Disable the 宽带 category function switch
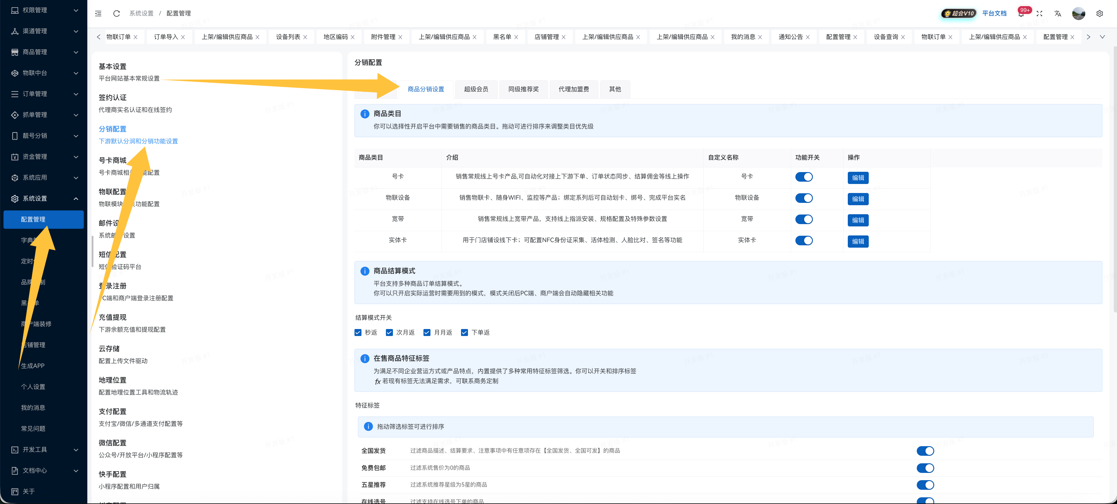Image resolution: width=1117 pixels, height=504 pixels. click(804, 219)
